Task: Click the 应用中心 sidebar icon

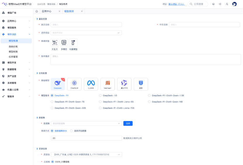Action: pyautogui.click(x=4, y=21)
